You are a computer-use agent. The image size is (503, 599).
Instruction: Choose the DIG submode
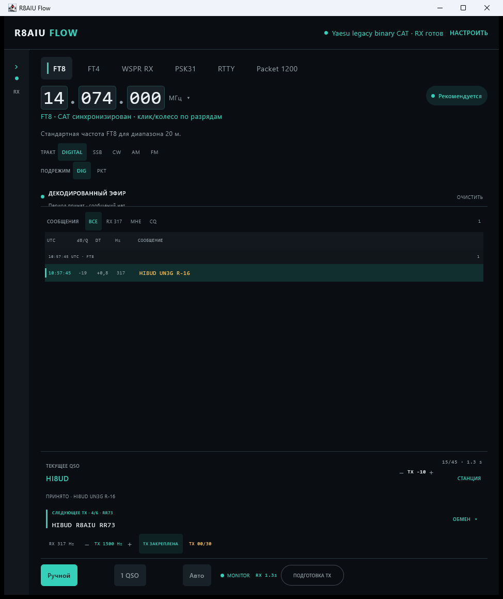pyautogui.click(x=82, y=171)
